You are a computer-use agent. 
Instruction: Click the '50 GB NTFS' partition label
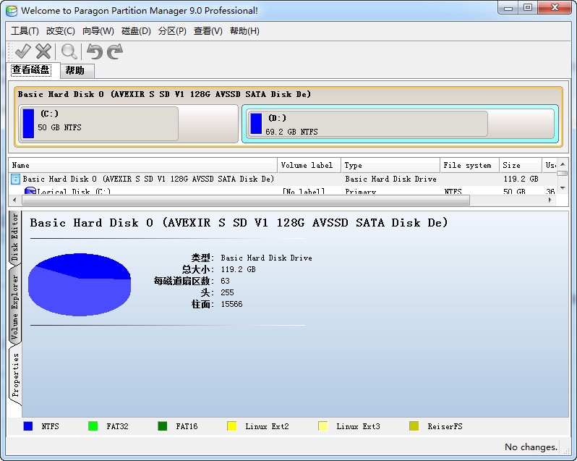point(59,128)
